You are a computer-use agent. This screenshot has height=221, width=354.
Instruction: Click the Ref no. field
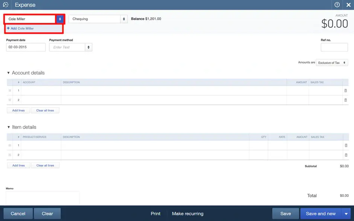[334, 47]
